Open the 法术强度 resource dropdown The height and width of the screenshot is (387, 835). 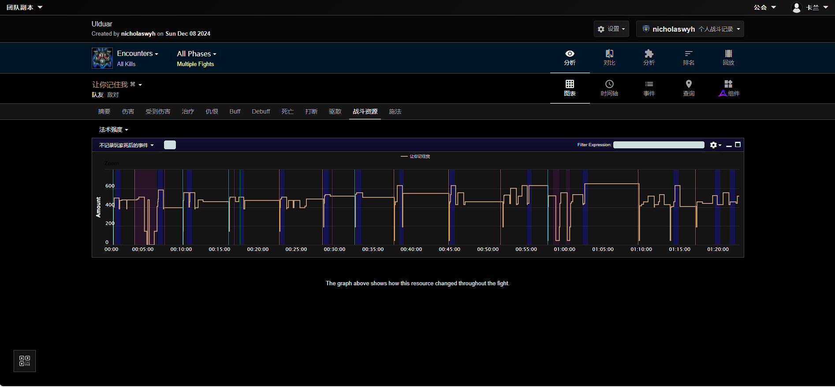(x=114, y=130)
